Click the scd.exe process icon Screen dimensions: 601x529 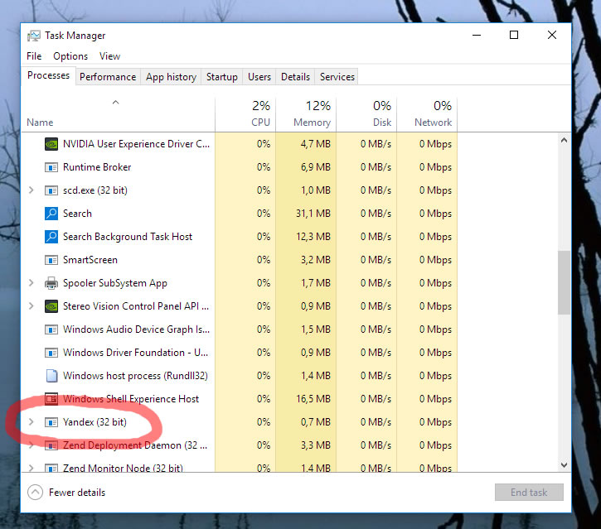coord(51,190)
